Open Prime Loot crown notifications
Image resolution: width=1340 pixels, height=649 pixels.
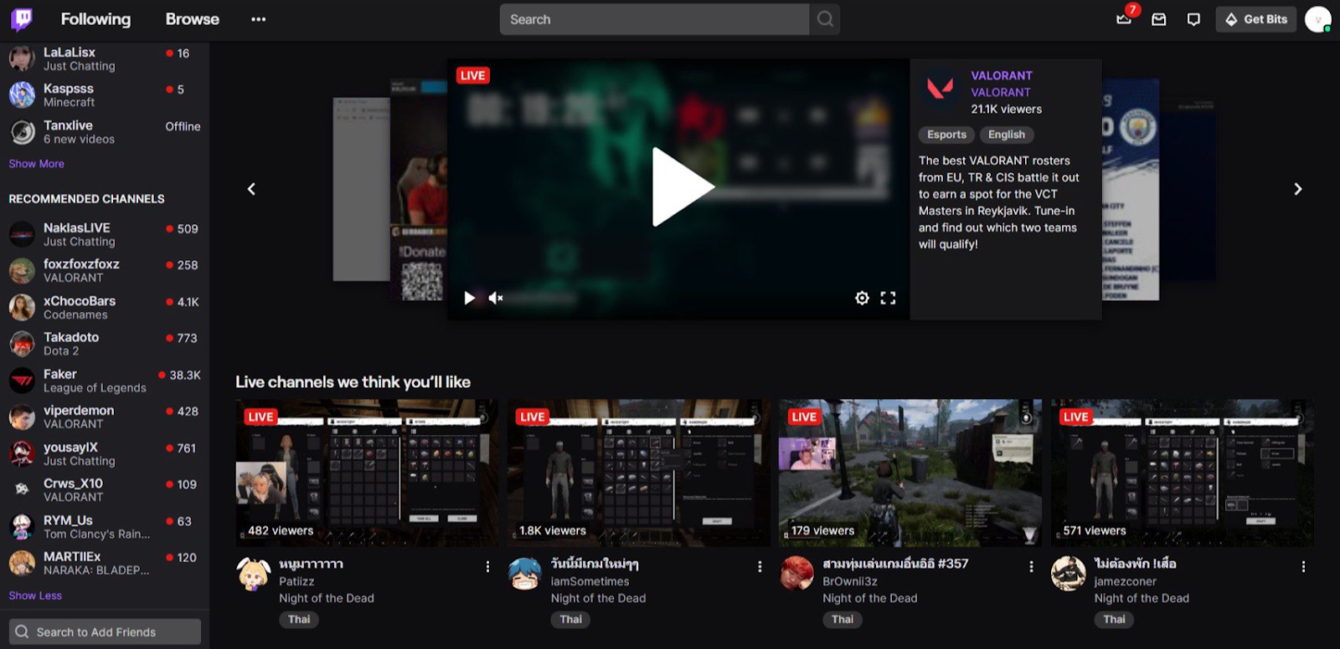pos(1125,18)
